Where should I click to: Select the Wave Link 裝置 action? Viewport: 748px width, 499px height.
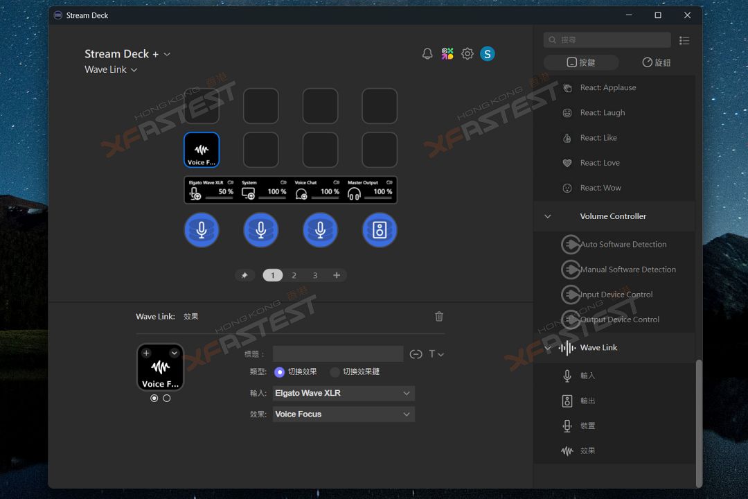(614, 426)
